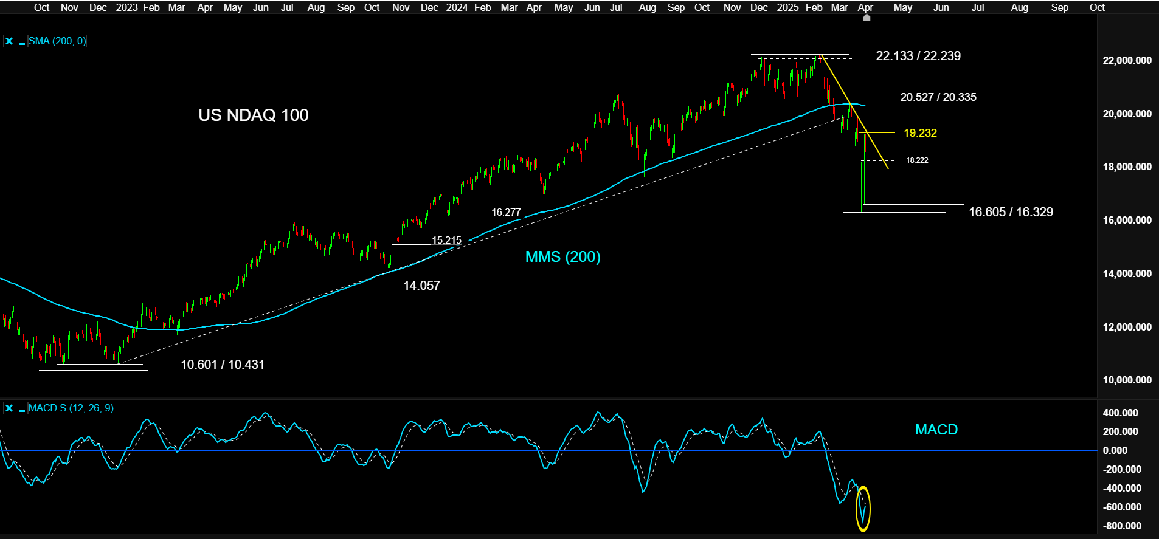The image size is (1159, 539).
Task: Click the 22,000.000 price axis label
Action: (1127, 60)
